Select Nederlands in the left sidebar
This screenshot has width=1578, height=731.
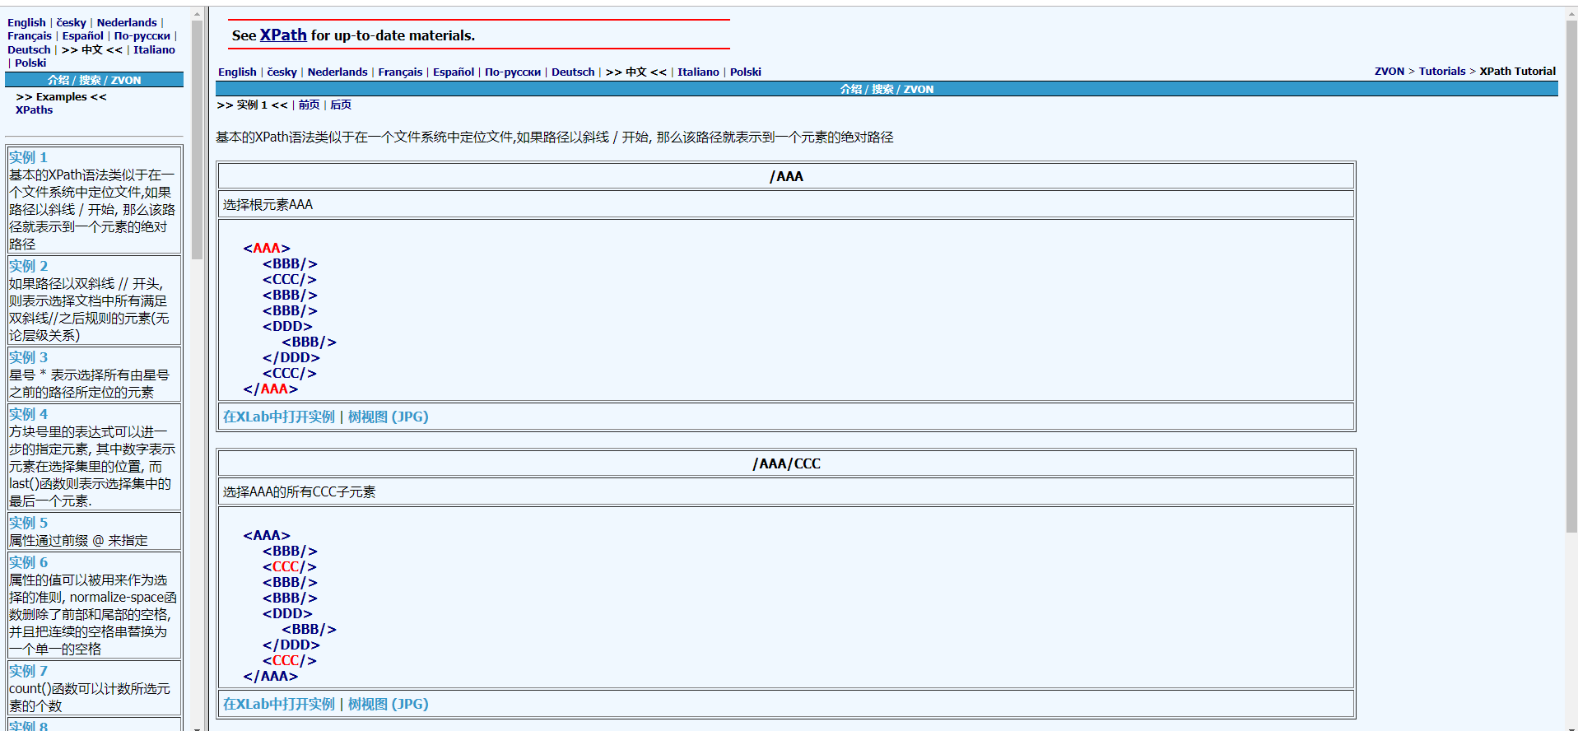click(x=127, y=22)
